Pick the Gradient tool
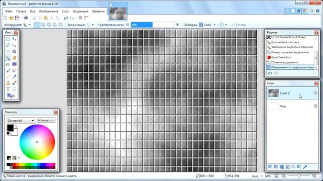This screenshot has height=181, width=323. pyautogui.click(x=14, y=64)
